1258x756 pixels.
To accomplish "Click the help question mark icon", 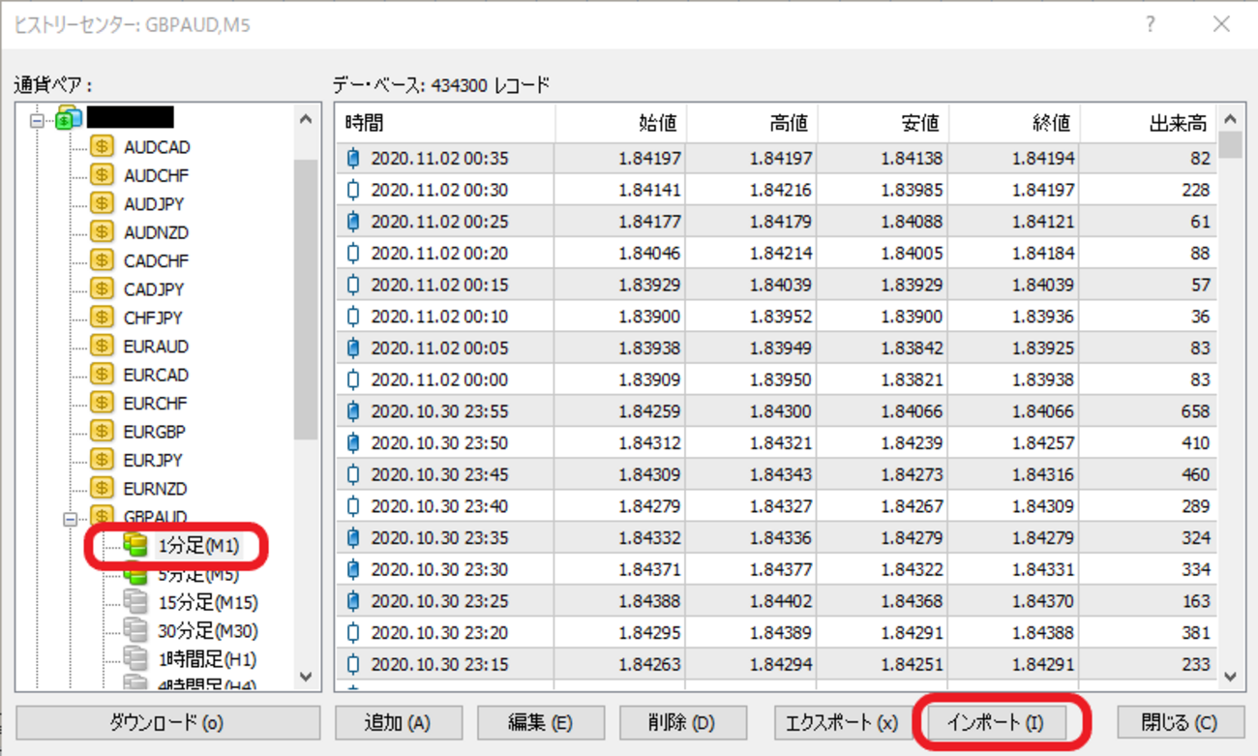I will pyautogui.click(x=1150, y=25).
